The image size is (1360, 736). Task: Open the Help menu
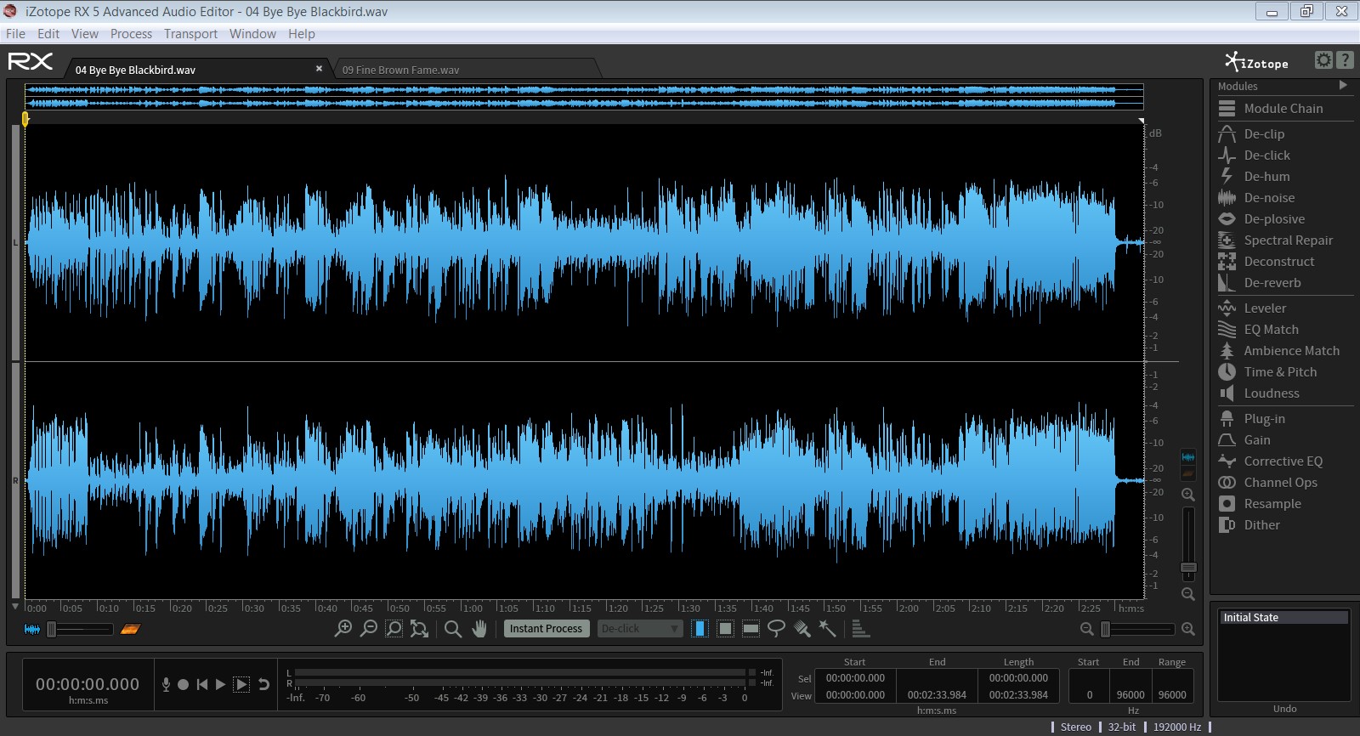302,34
